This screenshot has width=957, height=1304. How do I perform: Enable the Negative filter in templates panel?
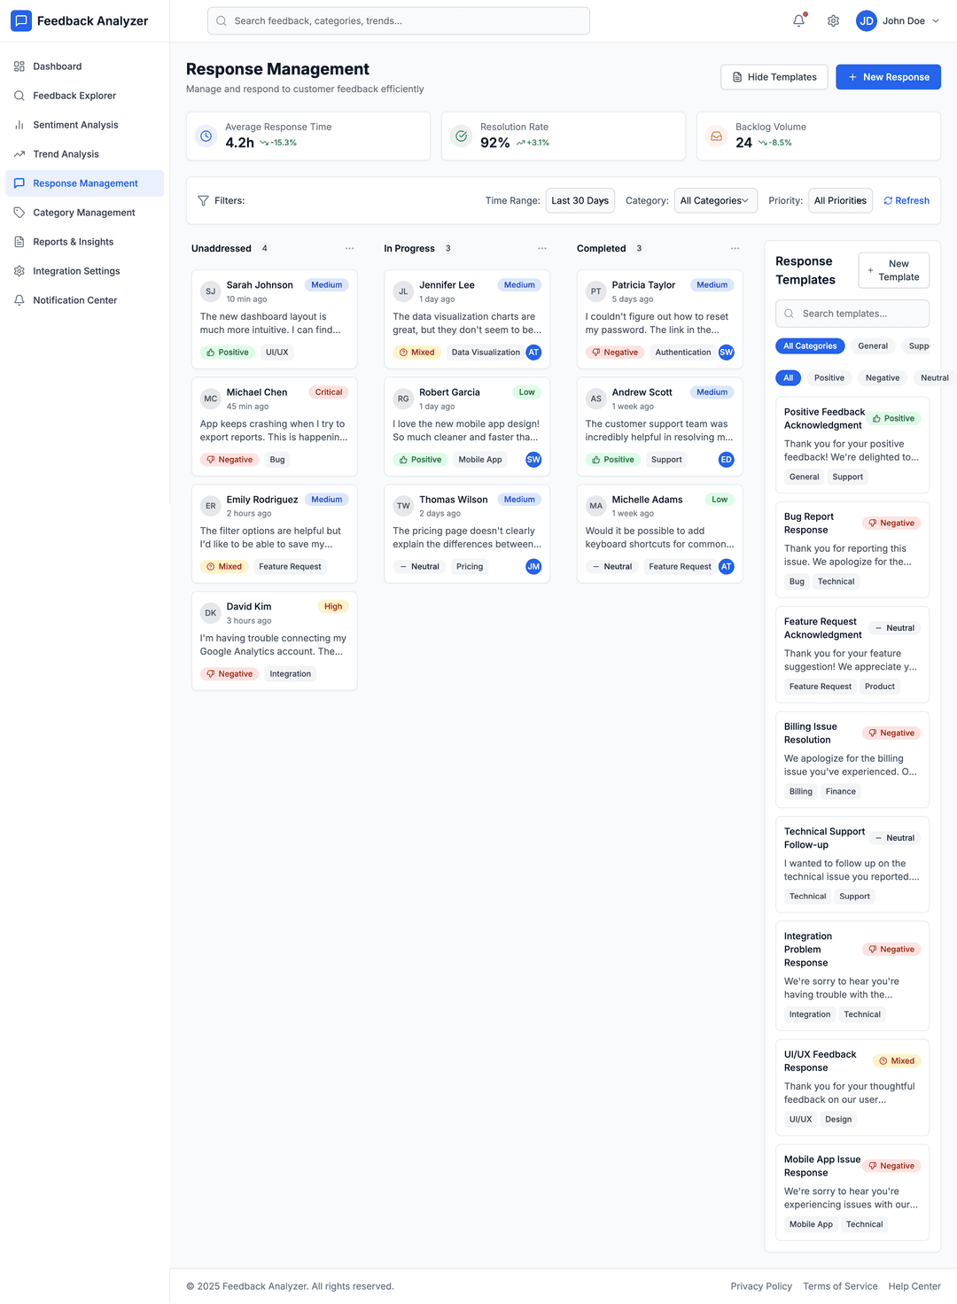click(882, 377)
